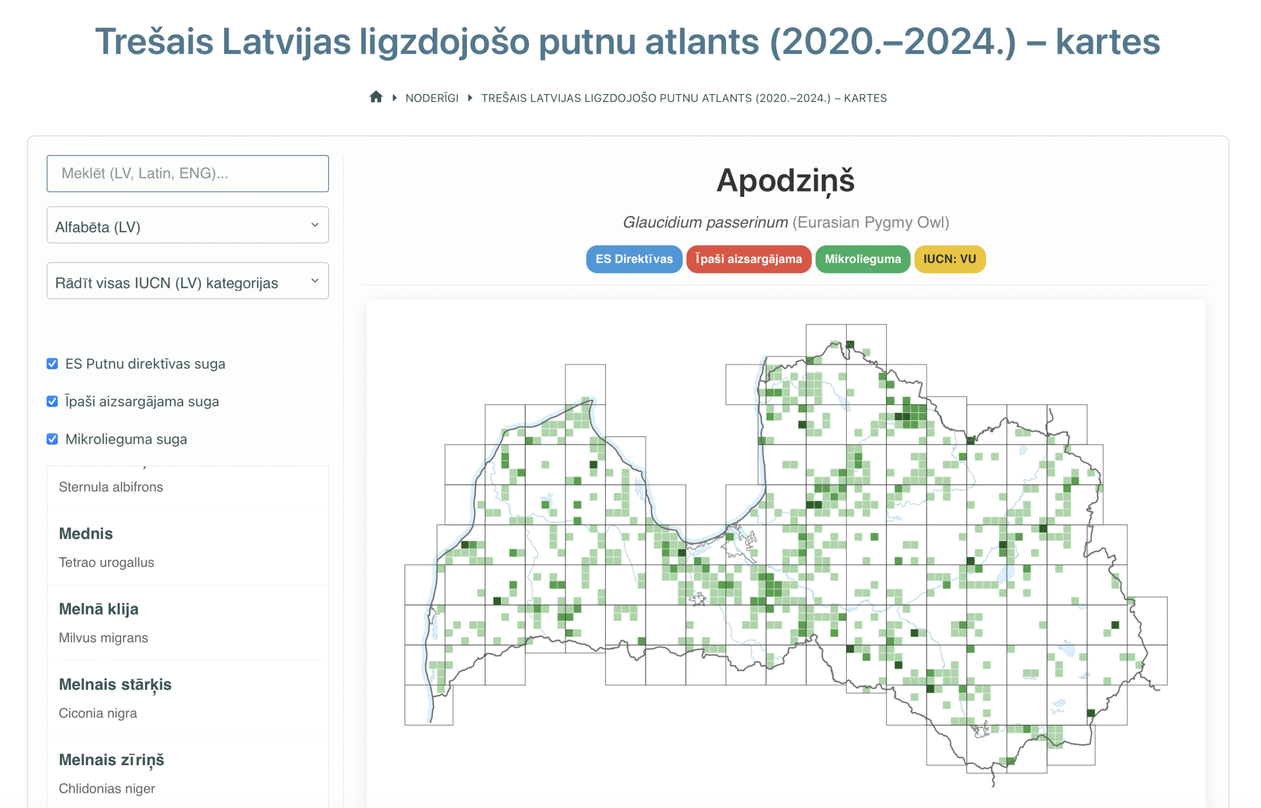Open Melnais zīriņš species entry
The height and width of the screenshot is (808, 1261).
111,760
